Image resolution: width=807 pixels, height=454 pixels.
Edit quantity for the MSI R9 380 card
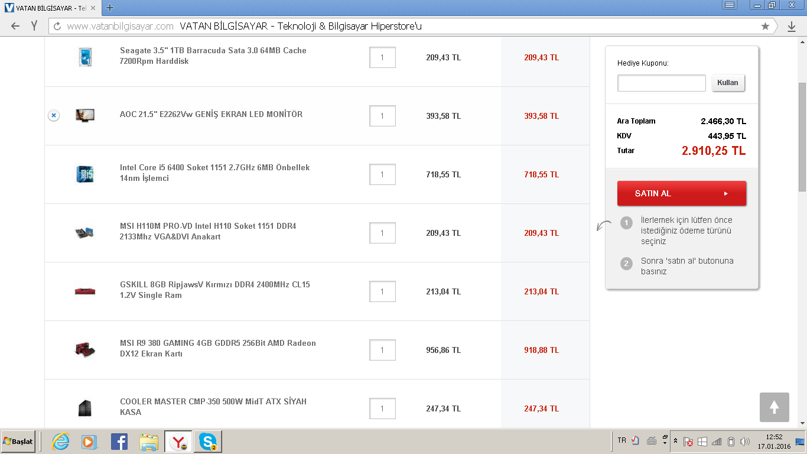[x=382, y=350]
